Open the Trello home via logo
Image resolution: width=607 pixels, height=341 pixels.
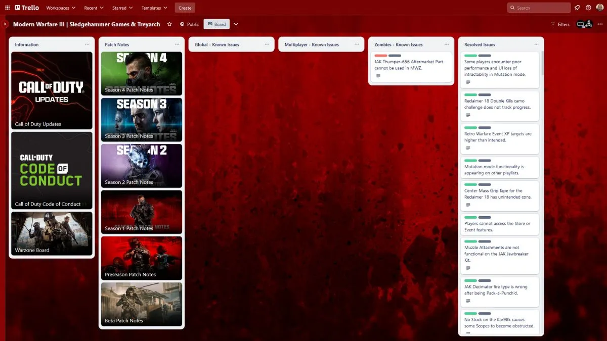(26, 7)
